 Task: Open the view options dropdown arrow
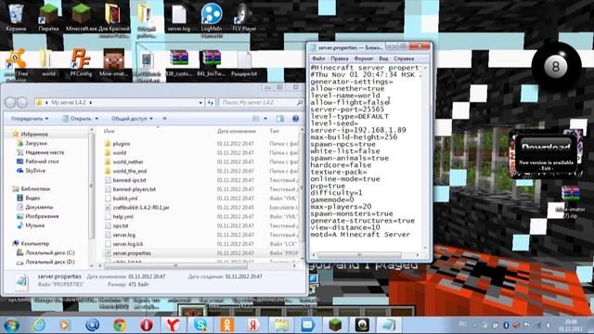click(265, 119)
